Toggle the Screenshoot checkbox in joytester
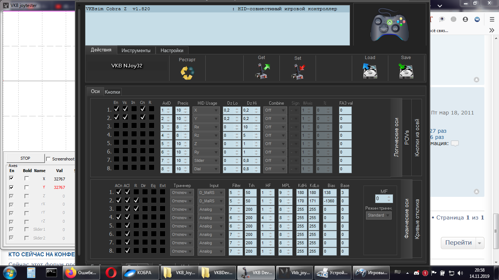Screen dimensions: 499x280 pyautogui.click(x=48, y=159)
